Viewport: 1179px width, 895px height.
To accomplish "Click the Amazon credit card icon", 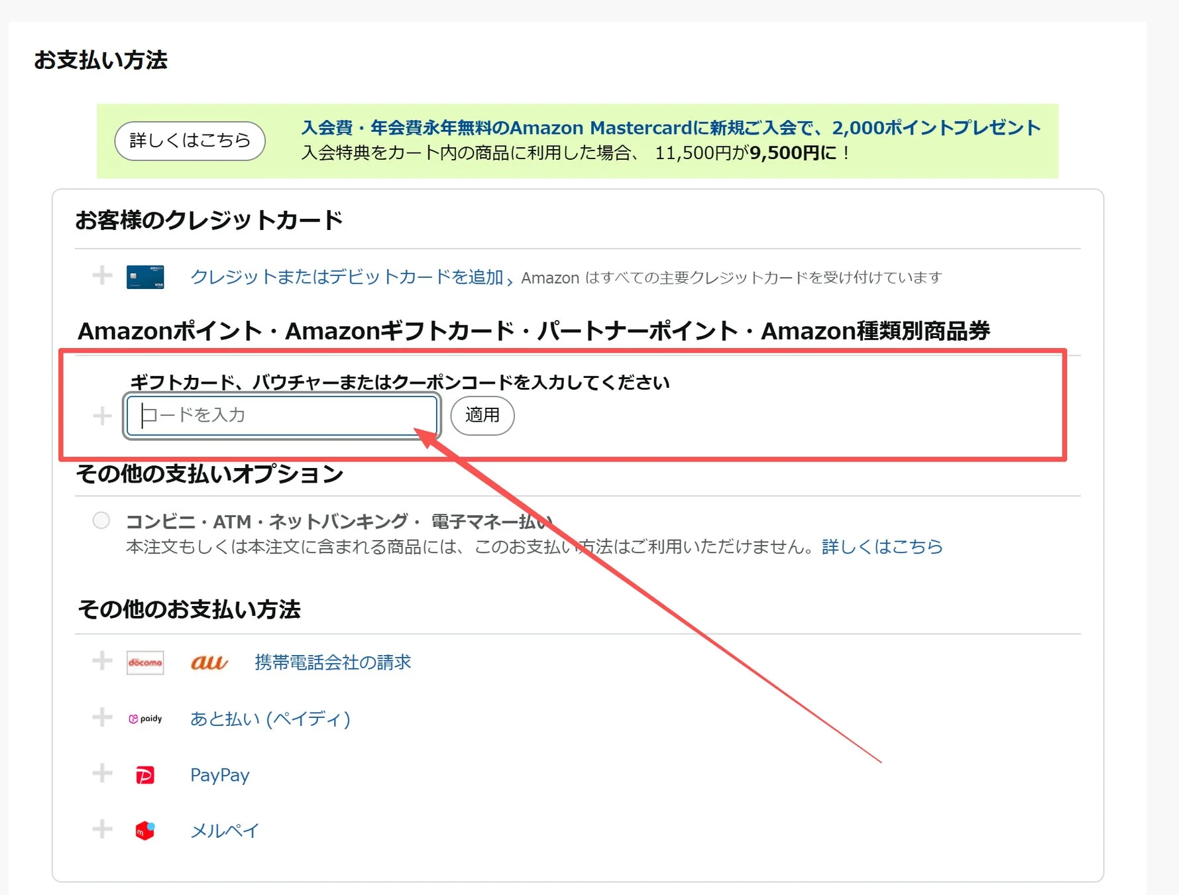I will [144, 276].
